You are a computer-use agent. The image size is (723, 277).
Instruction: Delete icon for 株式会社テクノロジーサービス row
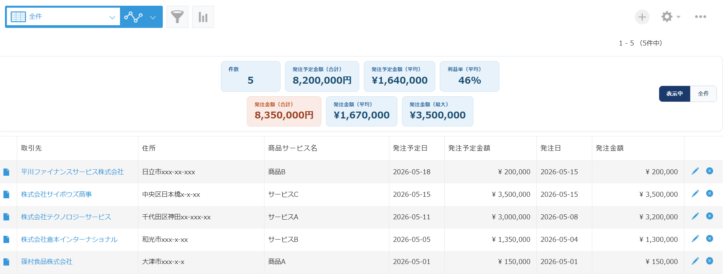(710, 216)
